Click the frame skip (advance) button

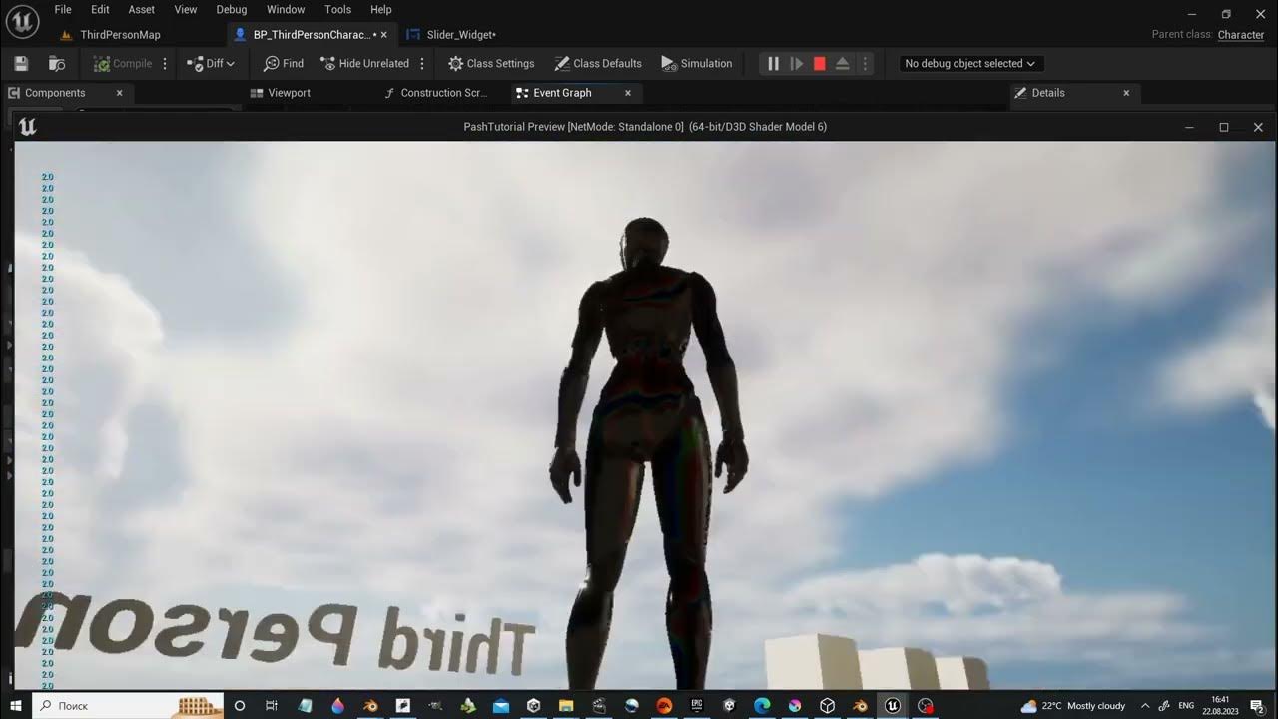[x=797, y=63]
